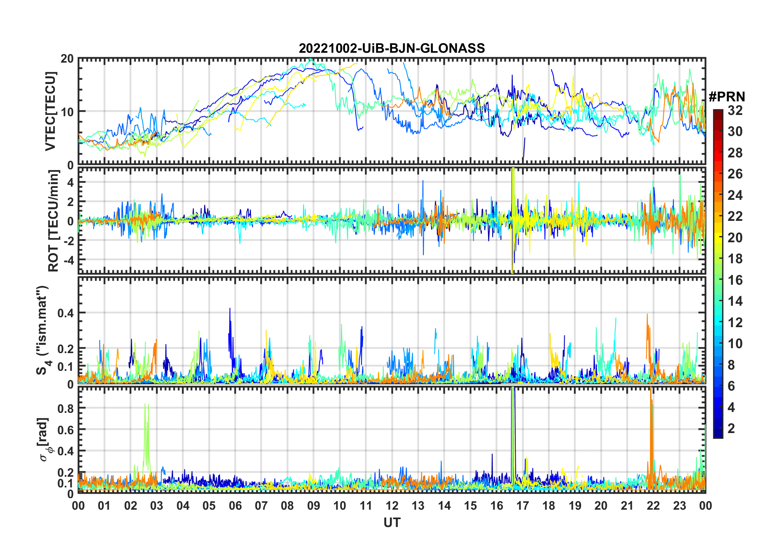Click the plot title 20221002-UiB-BJN-GLONASS
784x548 pixels.
coord(392,48)
